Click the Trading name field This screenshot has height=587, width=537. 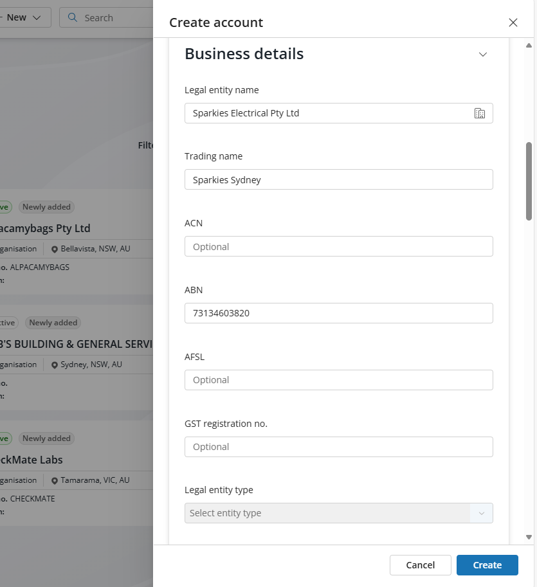338,180
